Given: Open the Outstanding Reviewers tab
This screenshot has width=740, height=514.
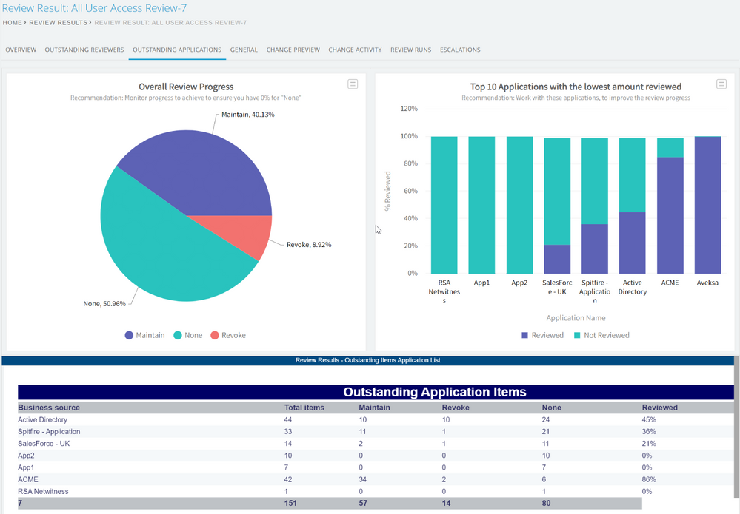Looking at the screenshot, I should tap(84, 50).
